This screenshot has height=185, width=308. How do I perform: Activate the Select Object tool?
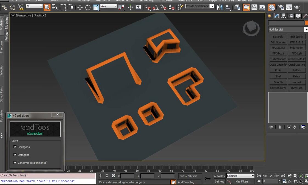point(47,7)
